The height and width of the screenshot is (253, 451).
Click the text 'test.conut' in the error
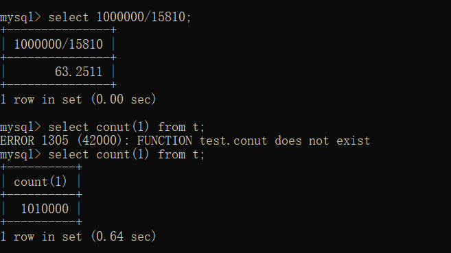(233, 141)
